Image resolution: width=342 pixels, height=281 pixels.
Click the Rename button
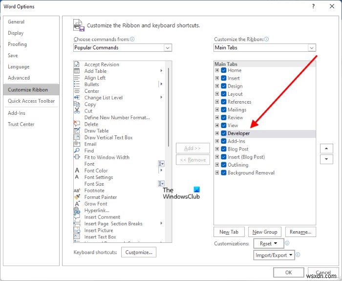point(300,232)
